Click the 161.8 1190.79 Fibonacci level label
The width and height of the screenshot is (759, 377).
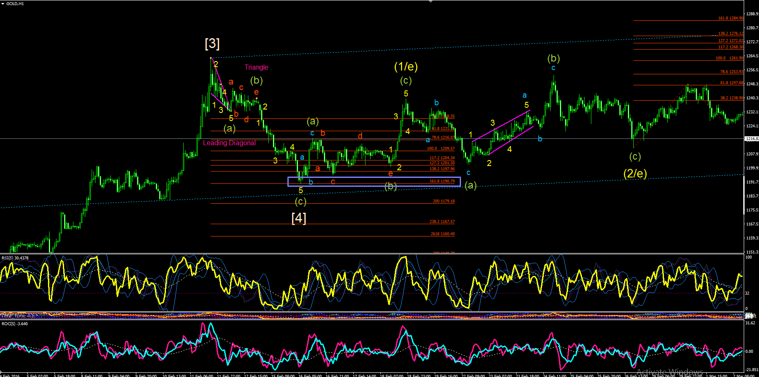442,181
